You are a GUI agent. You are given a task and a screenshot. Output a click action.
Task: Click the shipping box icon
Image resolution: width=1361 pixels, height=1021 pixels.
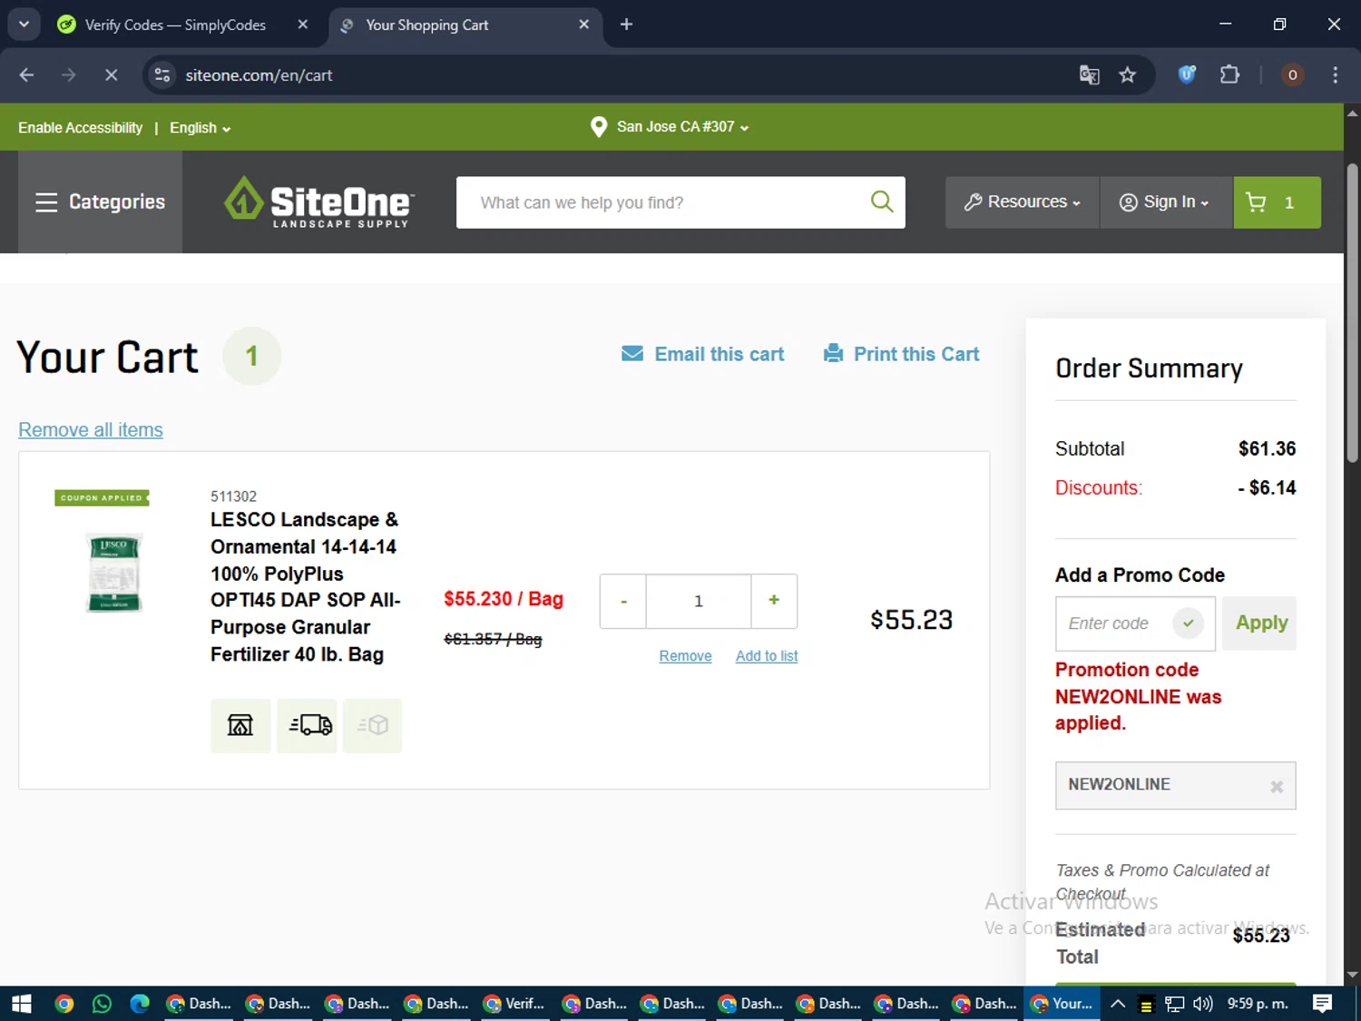[372, 725]
